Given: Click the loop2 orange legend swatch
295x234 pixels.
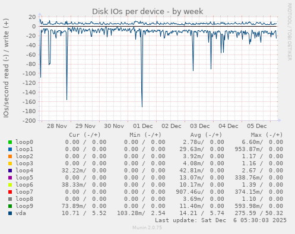Looking at the screenshot, I should click(10, 156).
